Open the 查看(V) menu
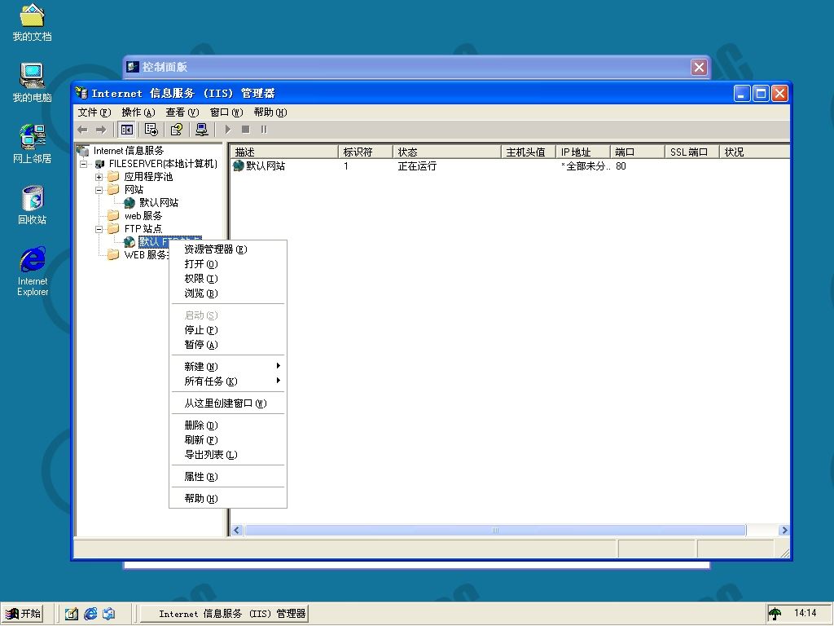The height and width of the screenshot is (626, 834). (x=182, y=112)
